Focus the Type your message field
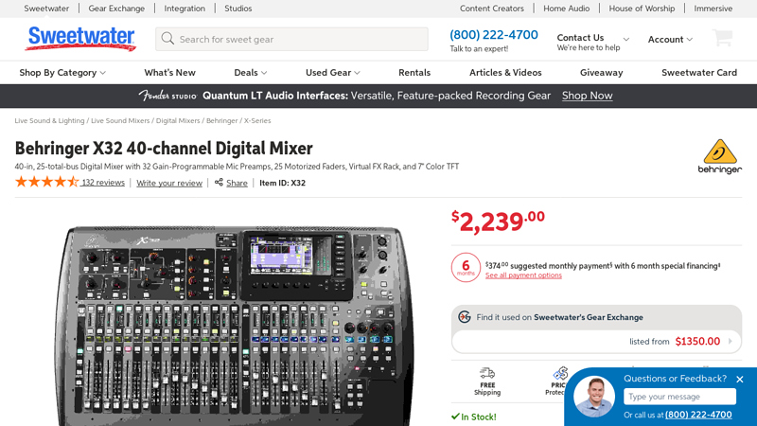This screenshot has width=757, height=426. click(679, 397)
